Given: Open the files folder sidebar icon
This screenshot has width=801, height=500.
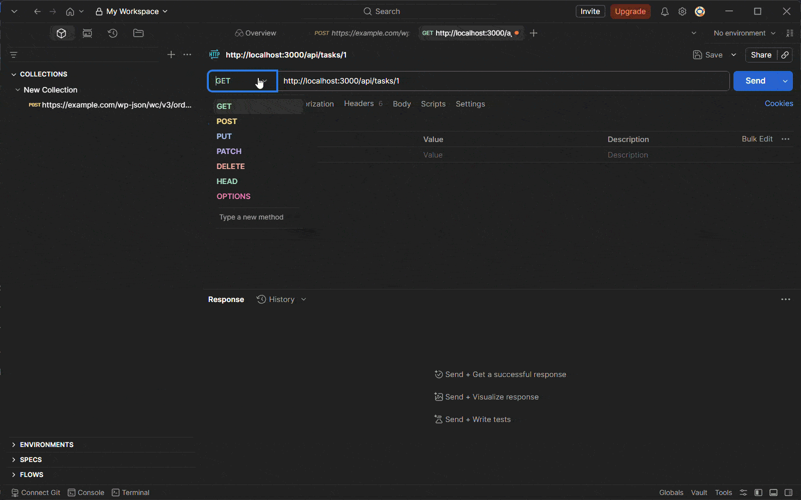Looking at the screenshot, I should pos(139,33).
